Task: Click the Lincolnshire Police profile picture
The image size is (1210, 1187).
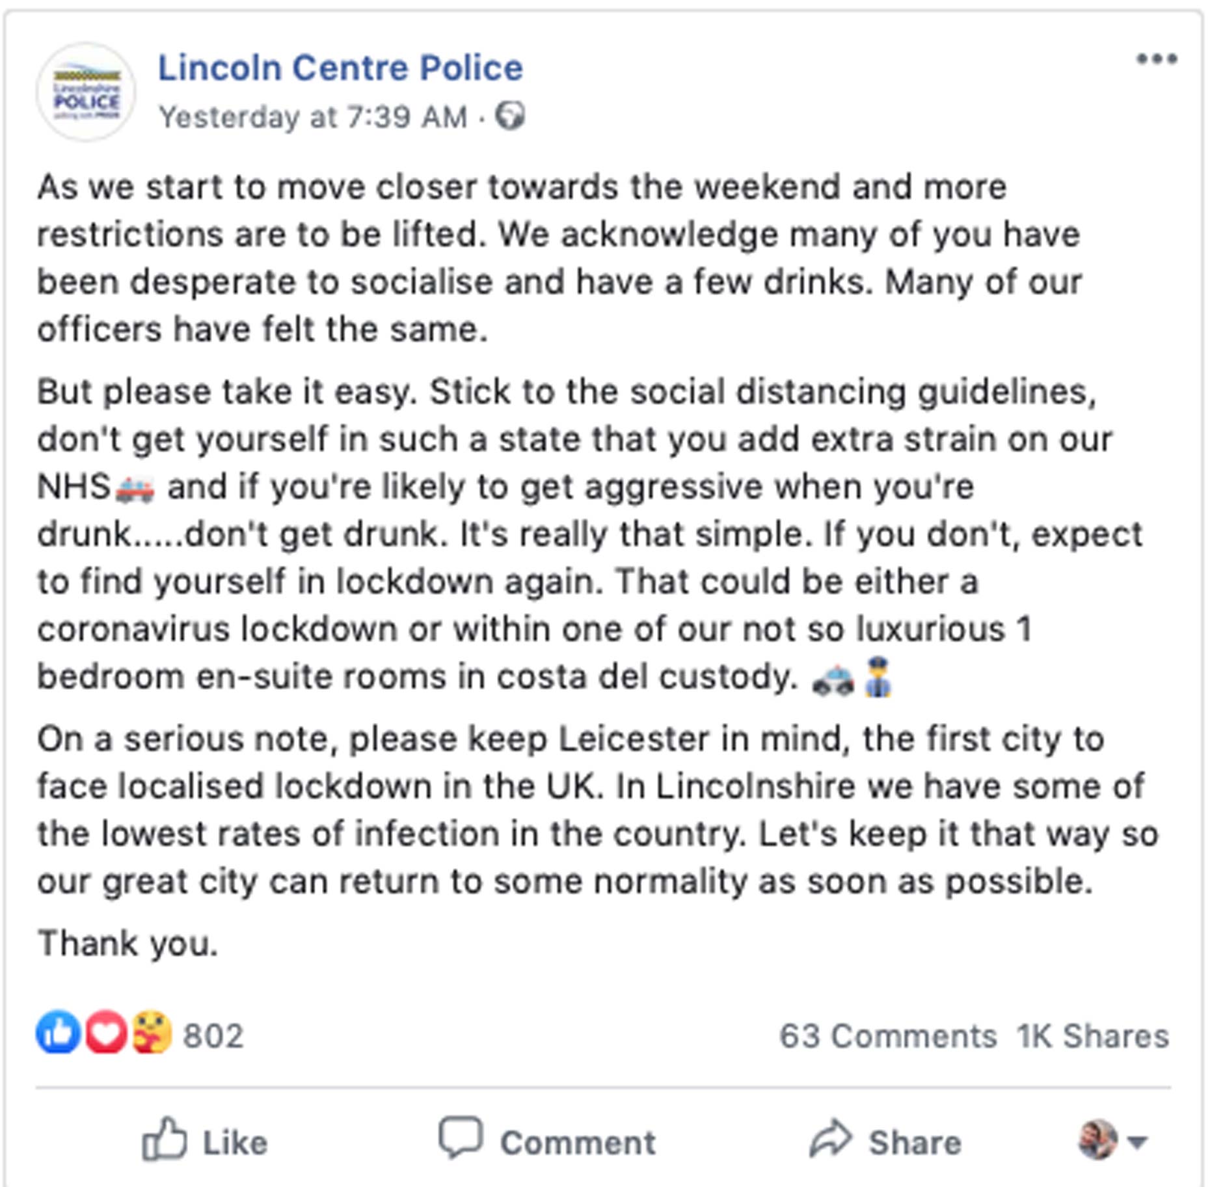Action: [86, 92]
